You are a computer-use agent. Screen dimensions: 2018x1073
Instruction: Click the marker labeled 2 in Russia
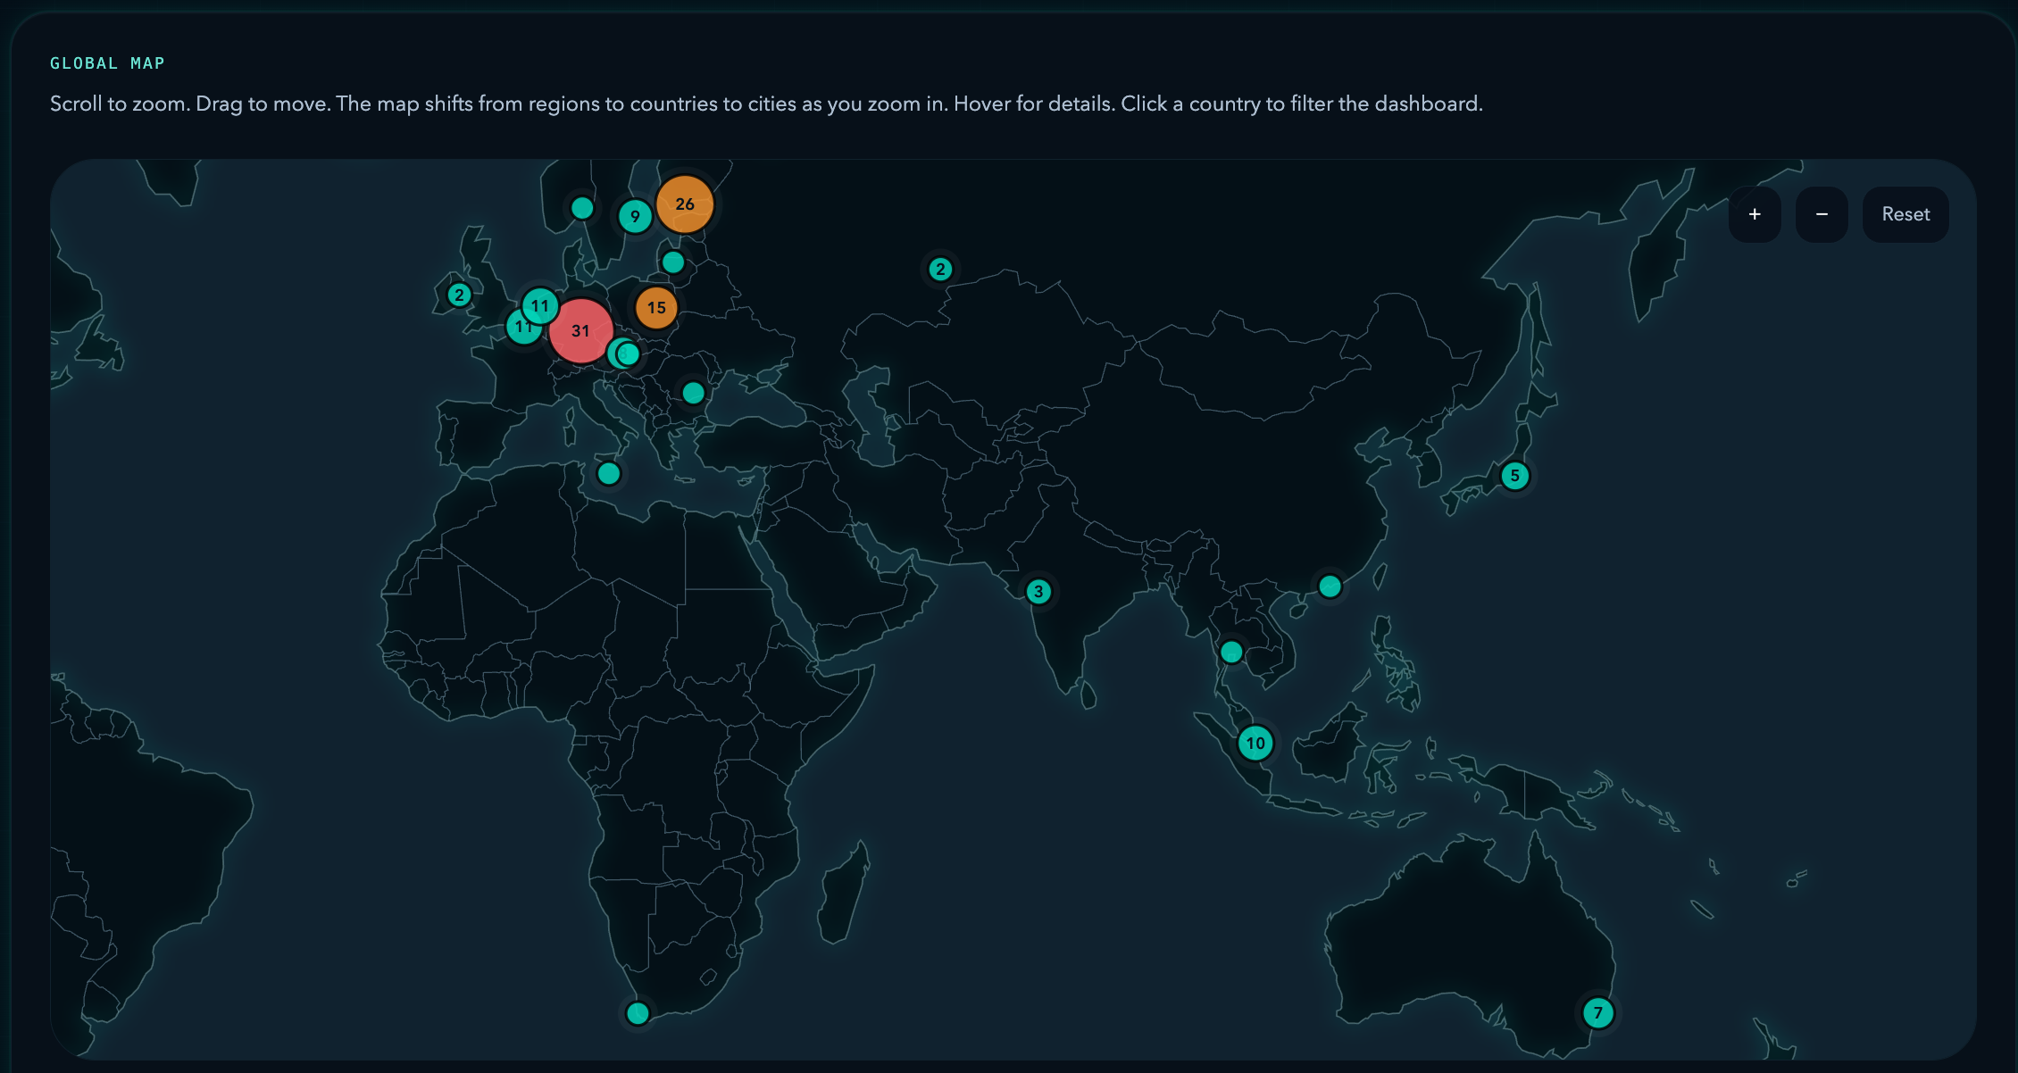939,268
